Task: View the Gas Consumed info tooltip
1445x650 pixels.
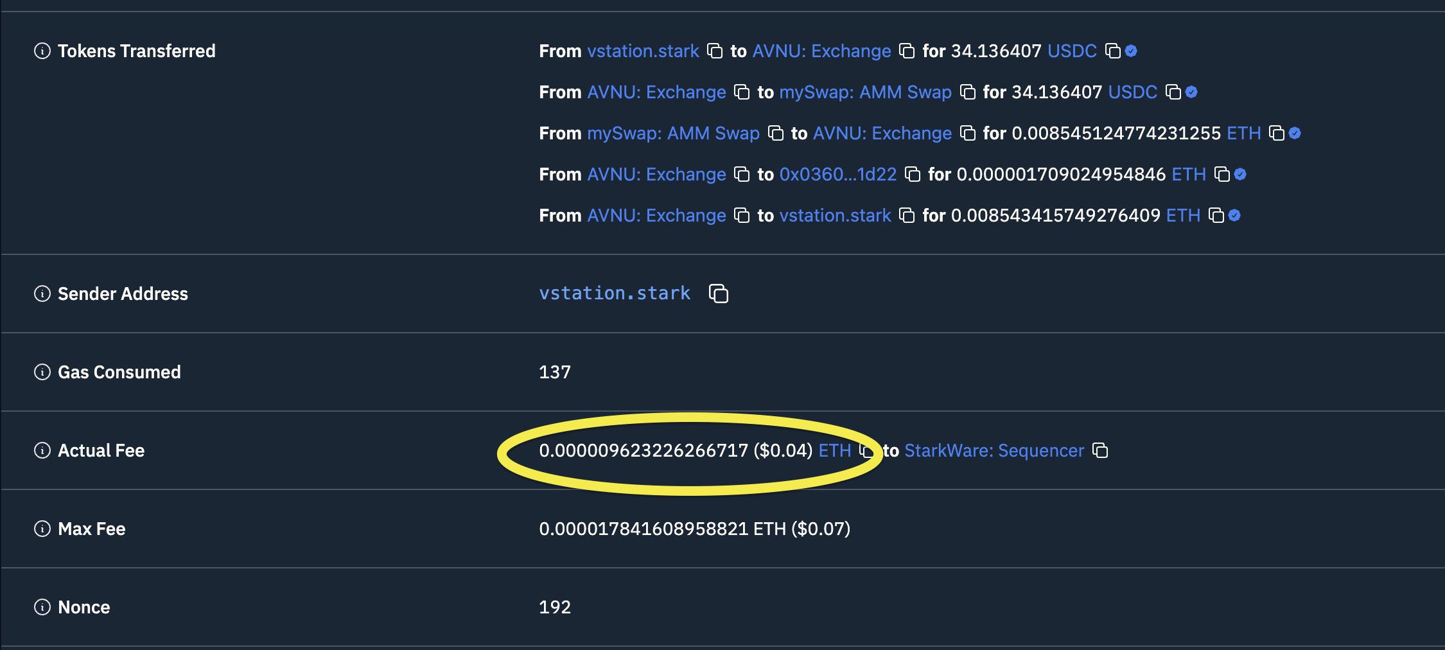Action: [x=42, y=373]
